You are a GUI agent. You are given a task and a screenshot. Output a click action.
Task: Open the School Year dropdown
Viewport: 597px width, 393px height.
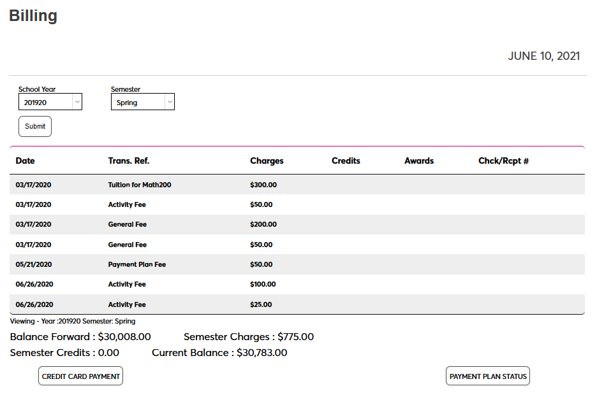coord(50,102)
